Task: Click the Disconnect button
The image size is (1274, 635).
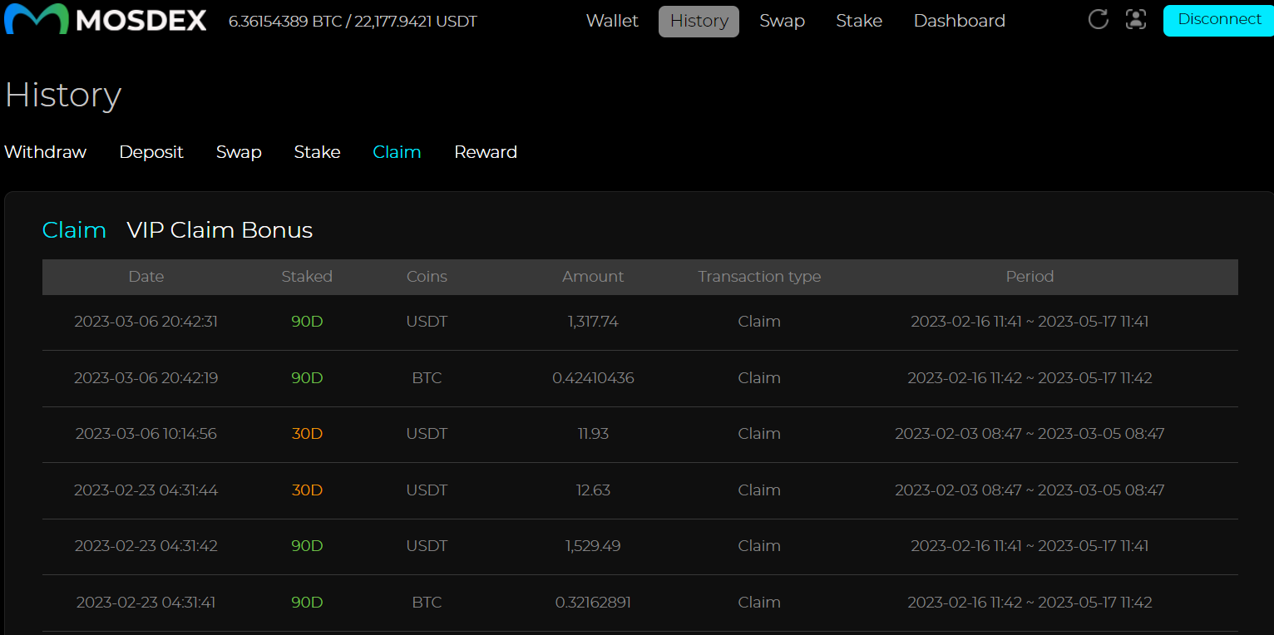Action: (1219, 20)
